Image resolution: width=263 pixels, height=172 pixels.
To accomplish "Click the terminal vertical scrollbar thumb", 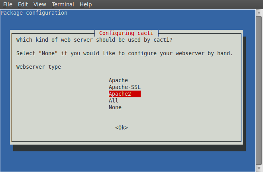I will click(259, 91).
